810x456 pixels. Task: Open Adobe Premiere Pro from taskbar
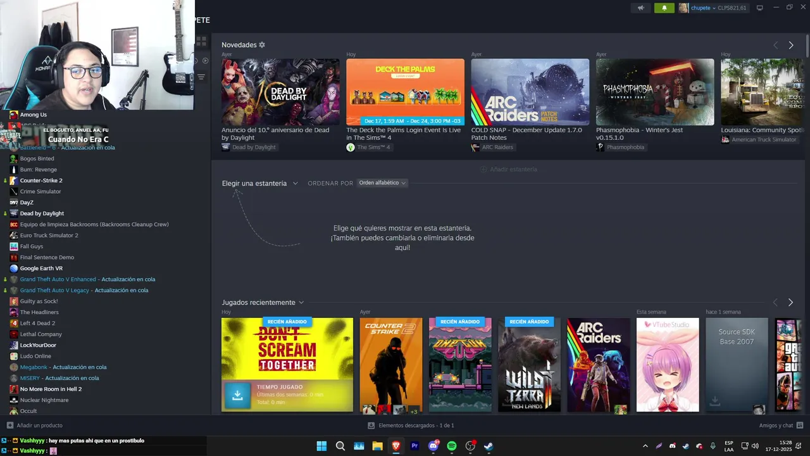[414, 446]
